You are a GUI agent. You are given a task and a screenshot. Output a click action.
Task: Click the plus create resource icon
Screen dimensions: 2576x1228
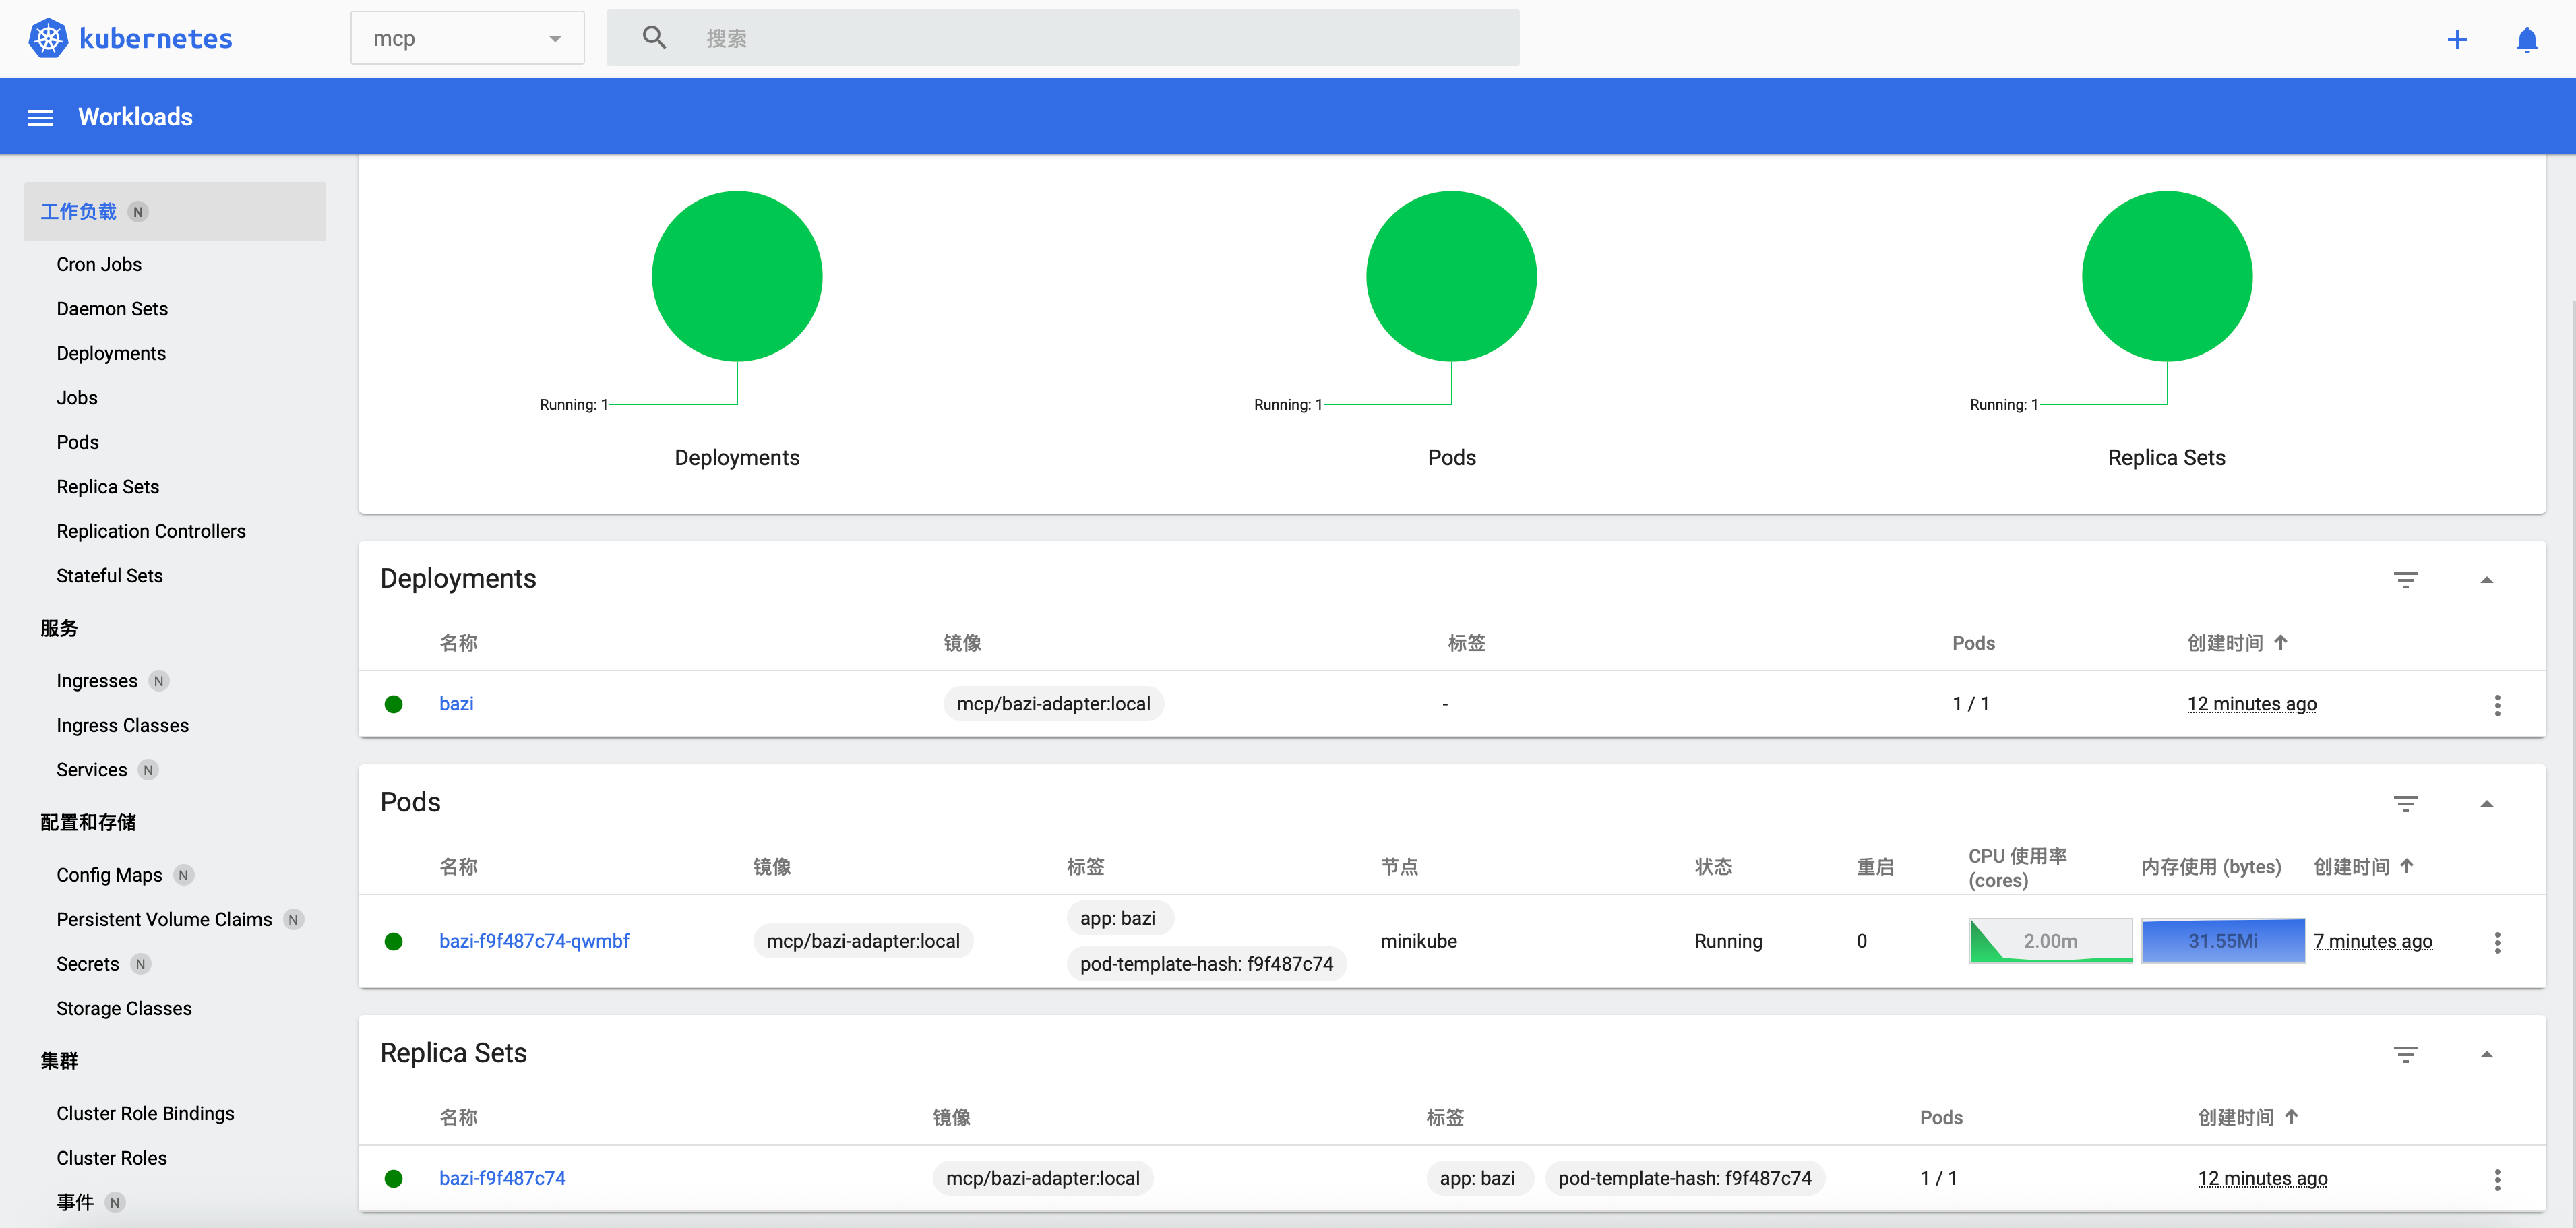pos(2457,39)
